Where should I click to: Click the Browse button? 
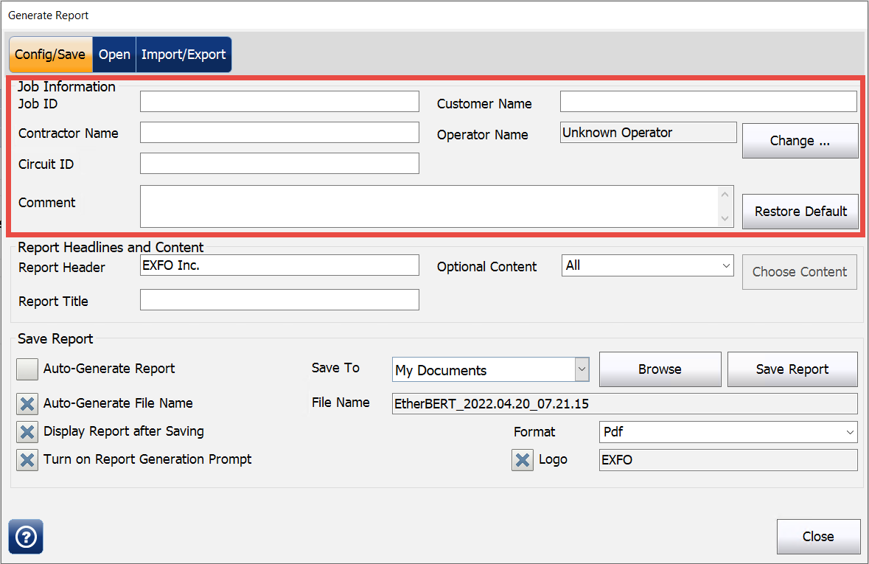(x=660, y=369)
